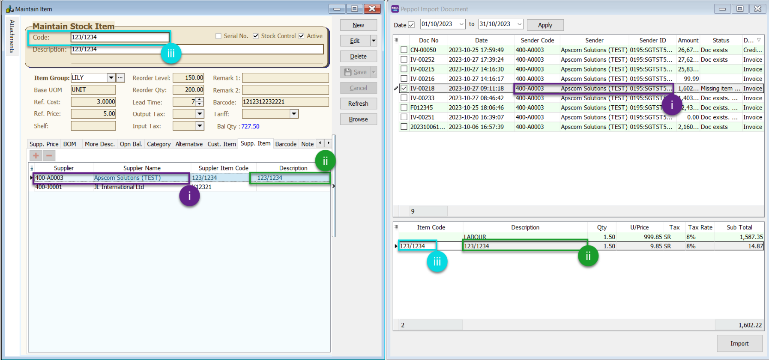Click the Peppol import grid column selector icon
769x360 pixels.
pos(396,40)
